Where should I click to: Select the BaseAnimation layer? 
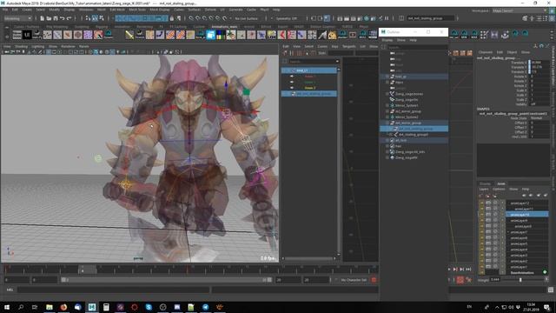(x=522, y=272)
